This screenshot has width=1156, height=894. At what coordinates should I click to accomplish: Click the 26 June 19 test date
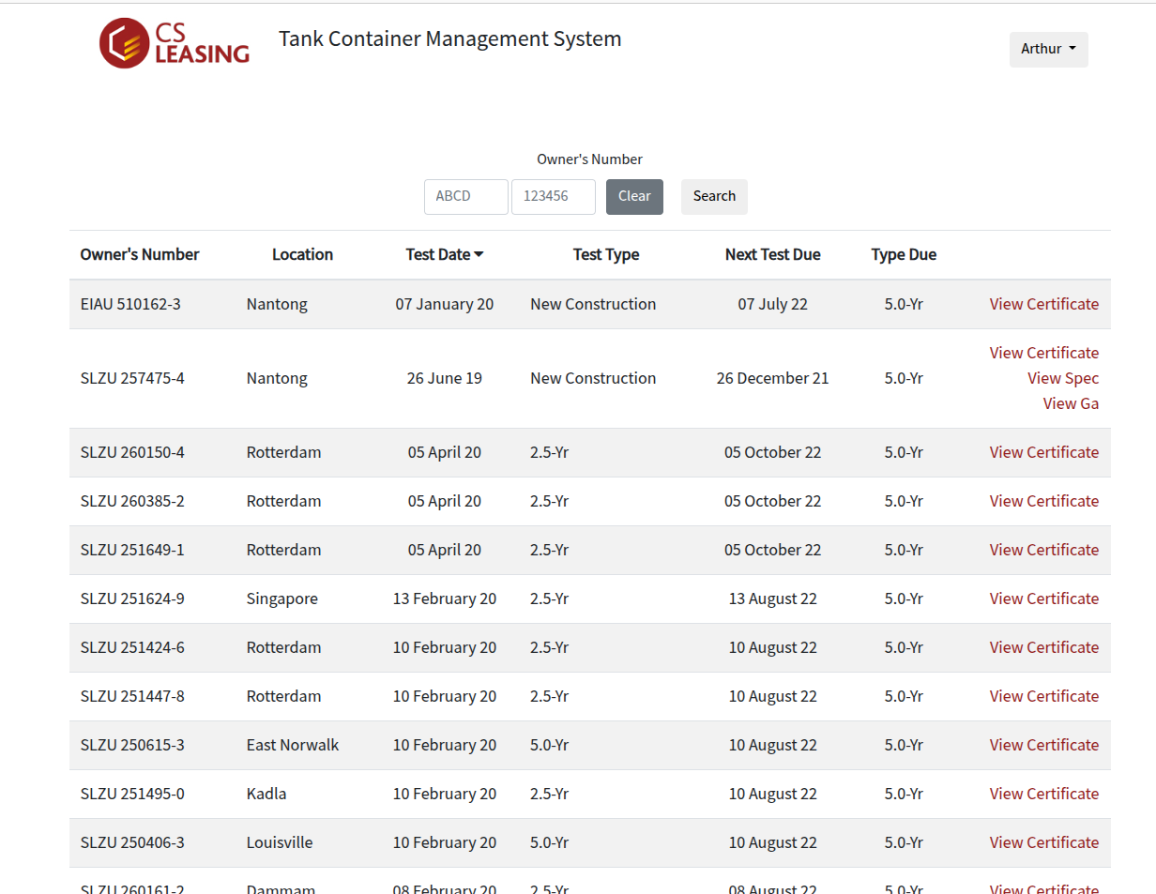445,378
